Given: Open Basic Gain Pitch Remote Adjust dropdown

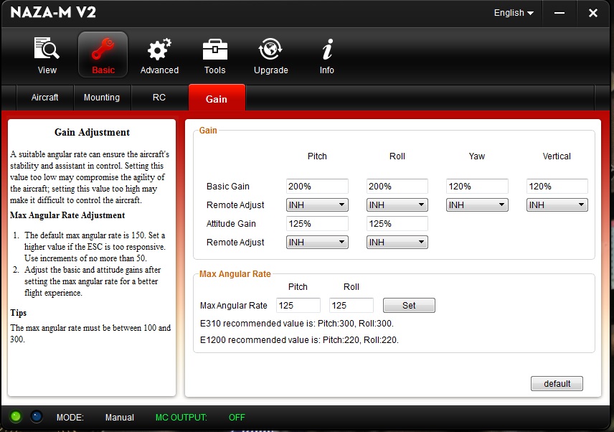Looking at the screenshot, I should tap(317, 205).
